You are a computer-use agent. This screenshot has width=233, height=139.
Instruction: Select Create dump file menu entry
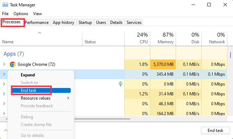coord(36,125)
